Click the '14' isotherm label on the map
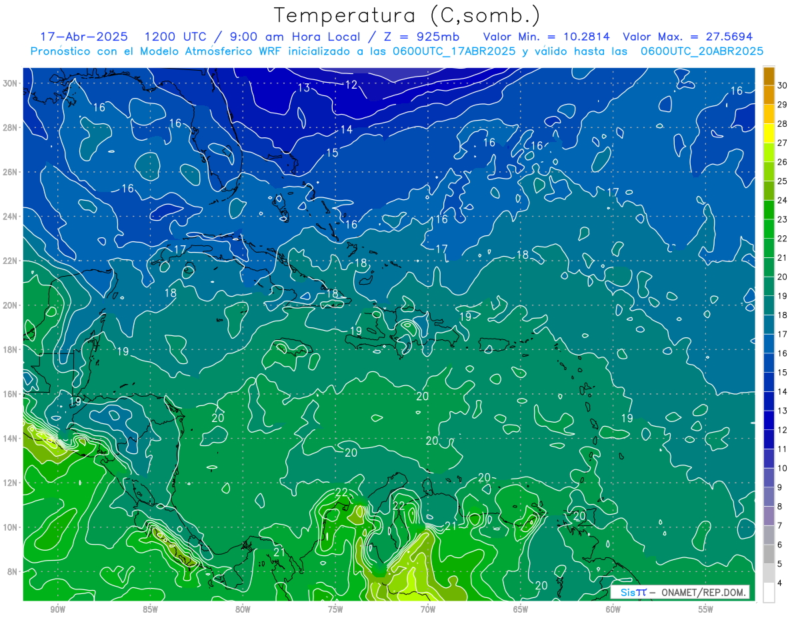 click(346, 130)
